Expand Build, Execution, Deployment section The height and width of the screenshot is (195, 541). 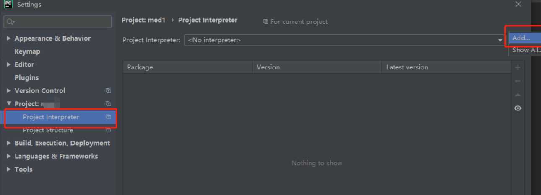click(9, 143)
